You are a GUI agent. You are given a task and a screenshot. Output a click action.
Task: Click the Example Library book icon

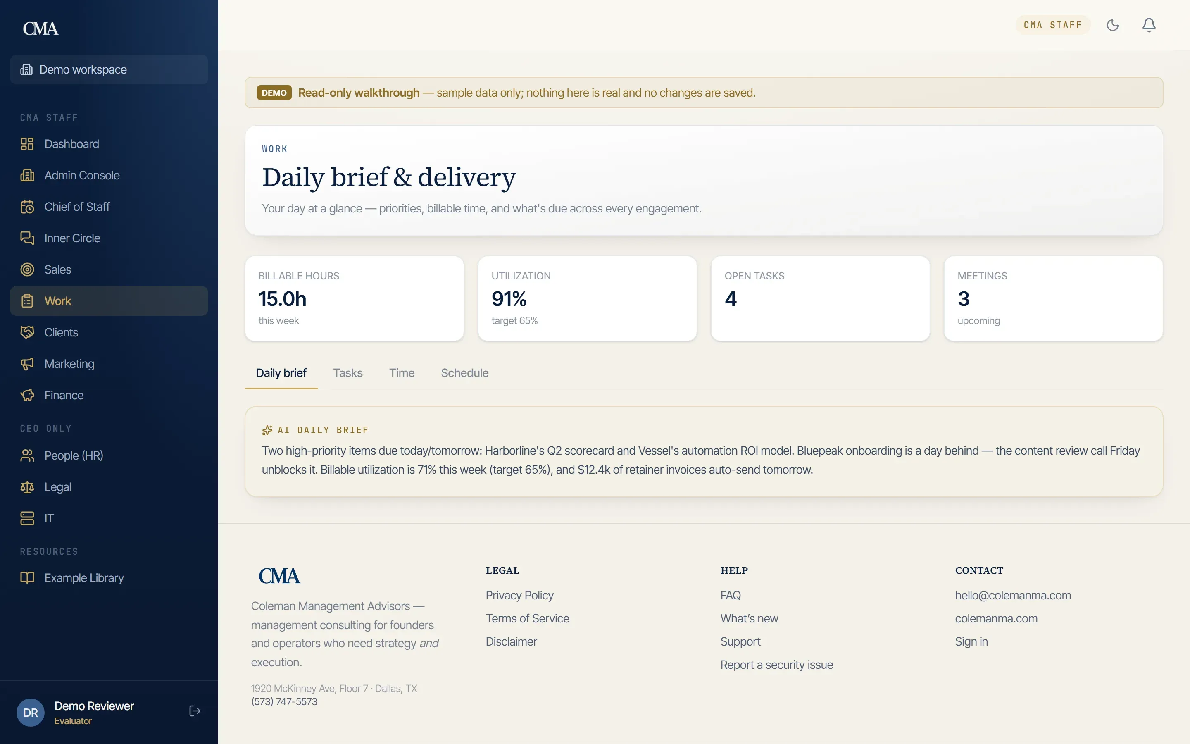(x=27, y=578)
